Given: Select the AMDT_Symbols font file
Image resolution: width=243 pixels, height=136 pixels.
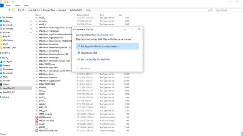Looking at the screenshot, I should [45, 114].
